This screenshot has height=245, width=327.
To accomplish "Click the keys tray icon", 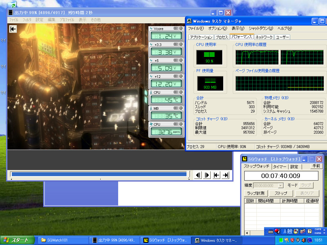I will [286, 240].
